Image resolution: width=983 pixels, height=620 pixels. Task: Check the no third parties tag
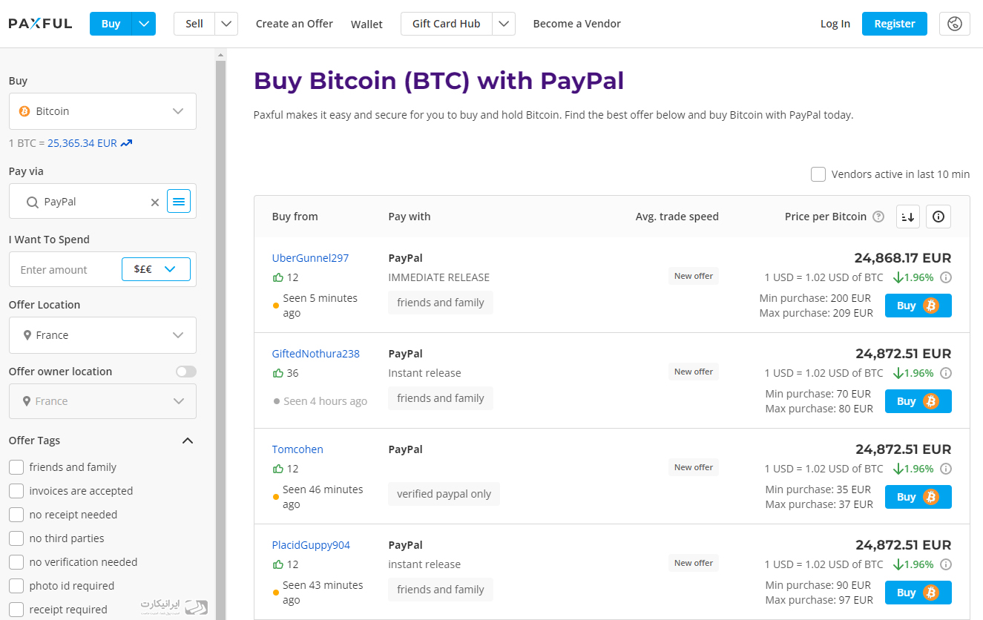pos(16,538)
